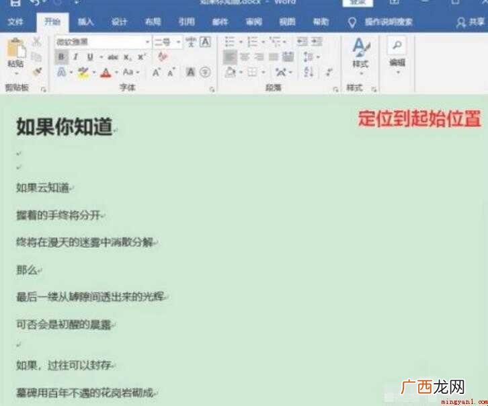
Task: Click Change Case Aa button
Action: 128,72
